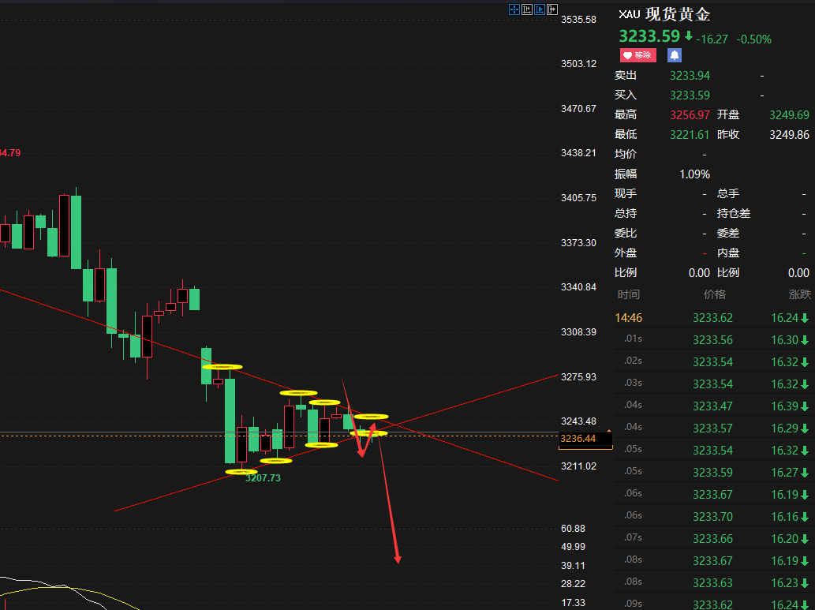Click the 价格 column header
The height and width of the screenshot is (610, 815).
pyautogui.click(x=714, y=295)
